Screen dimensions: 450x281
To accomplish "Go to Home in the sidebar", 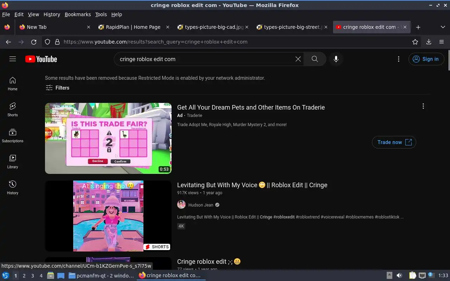I will point(13,84).
